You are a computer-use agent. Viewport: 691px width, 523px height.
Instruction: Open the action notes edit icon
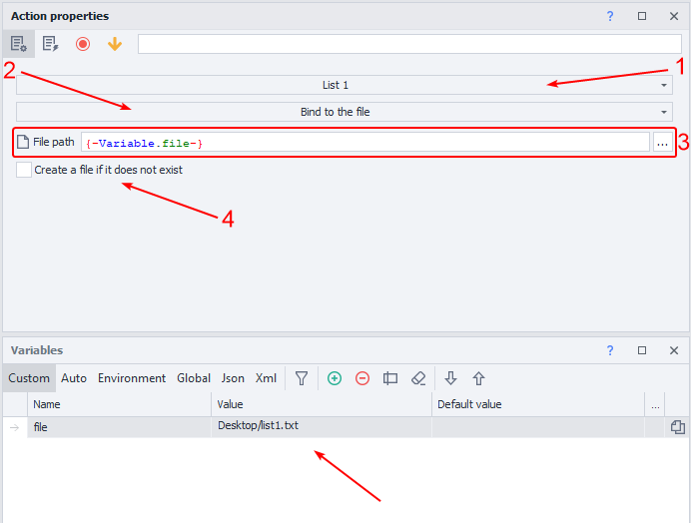click(51, 44)
